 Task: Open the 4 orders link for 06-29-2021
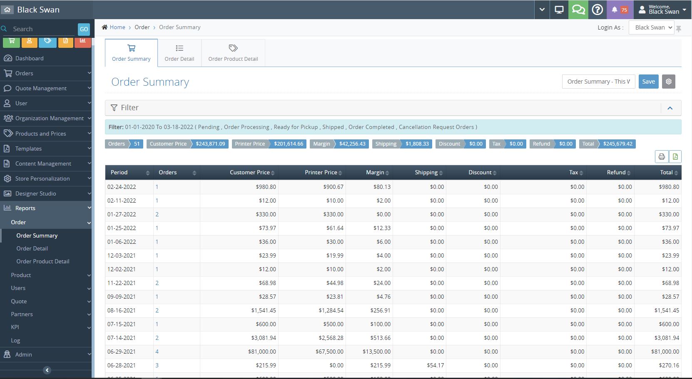(x=157, y=352)
